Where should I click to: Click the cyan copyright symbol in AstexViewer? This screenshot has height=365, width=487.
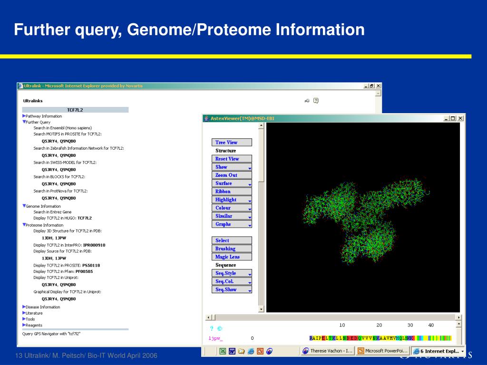click(220, 328)
